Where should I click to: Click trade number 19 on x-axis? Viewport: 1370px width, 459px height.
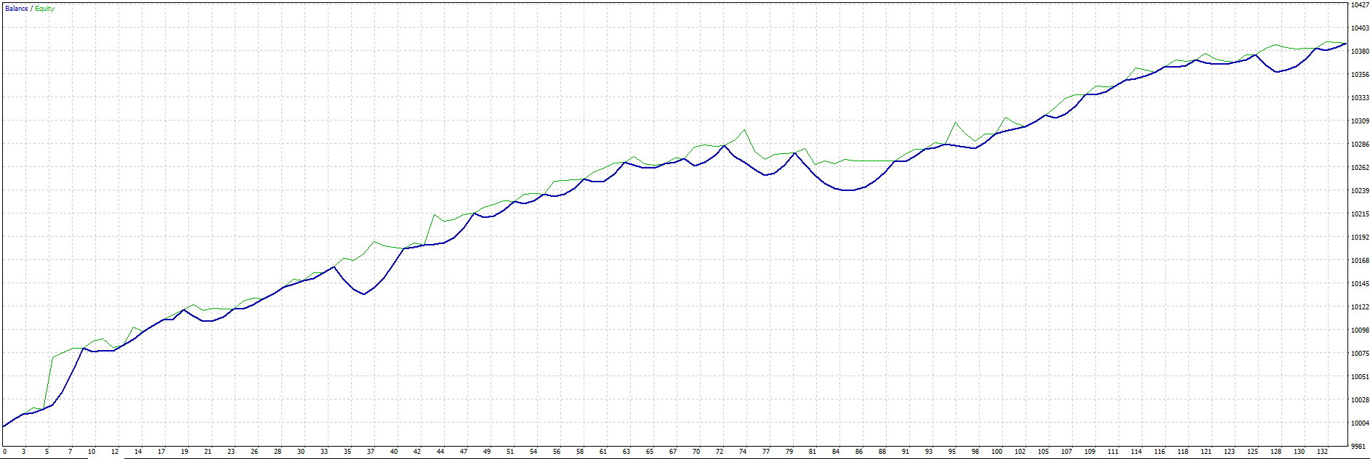185,452
